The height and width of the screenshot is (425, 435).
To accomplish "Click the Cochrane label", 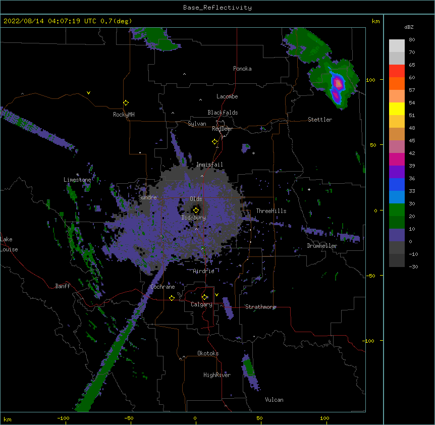I will tap(162, 287).
